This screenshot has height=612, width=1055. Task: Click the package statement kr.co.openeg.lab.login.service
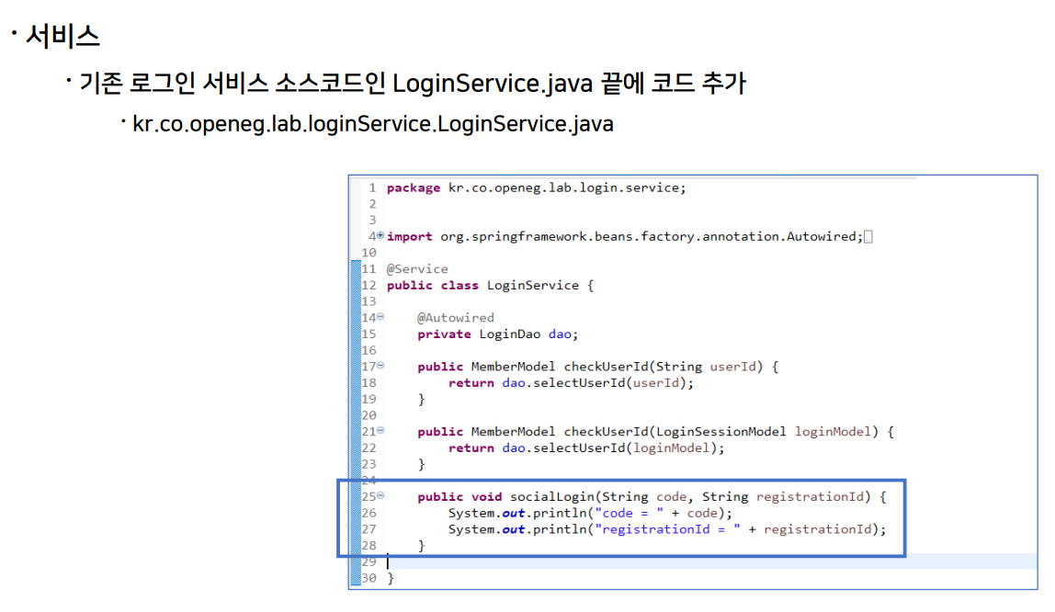[566, 187]
